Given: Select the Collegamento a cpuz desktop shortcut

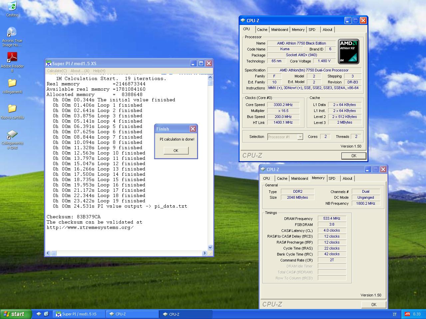Looking at the screenshot, I should pos(12,140).
